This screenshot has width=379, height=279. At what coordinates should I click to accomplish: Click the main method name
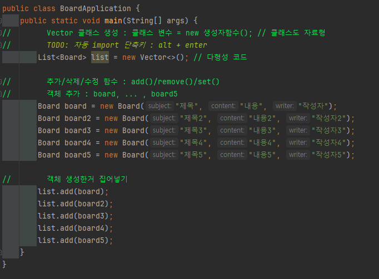click(x=113, y=21)
